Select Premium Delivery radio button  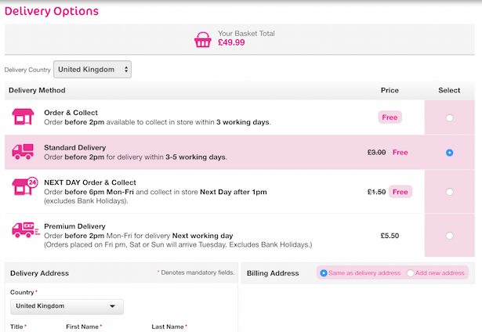(x=449, y=235)
